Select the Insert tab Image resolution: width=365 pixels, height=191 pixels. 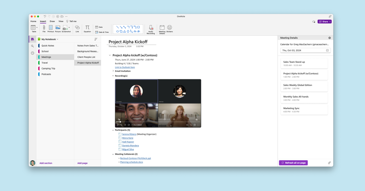[43, 21]
